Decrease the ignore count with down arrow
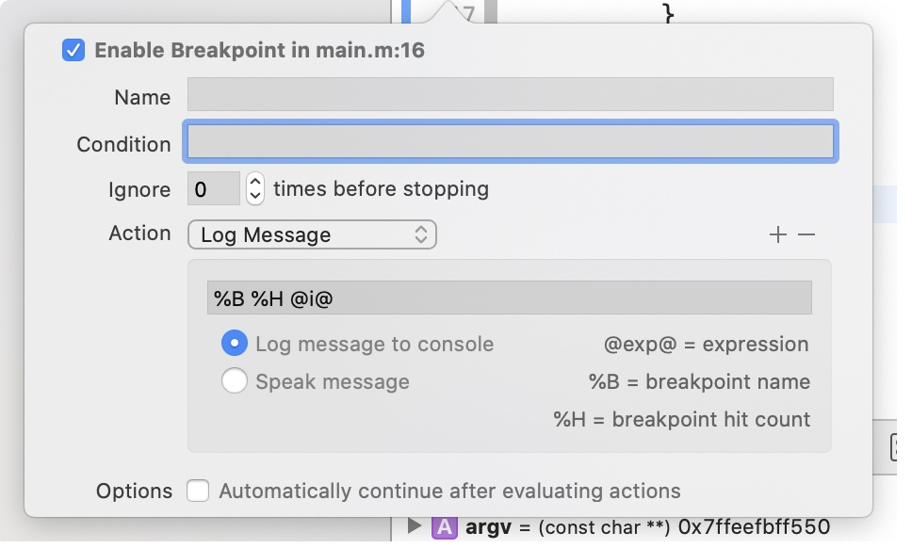Screen dimensions: 912x548 (x=255, y=197)
